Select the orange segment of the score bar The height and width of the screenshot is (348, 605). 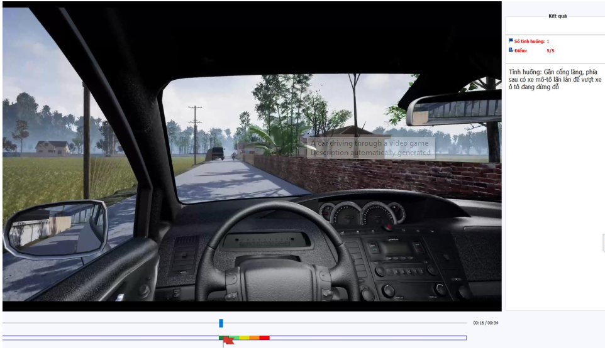[x=254, y=338]
